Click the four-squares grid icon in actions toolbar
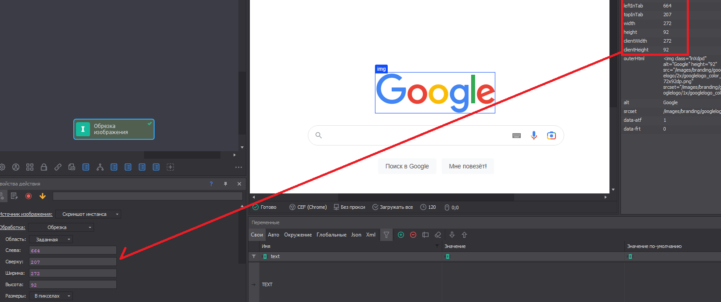Viewport: 721px width, 302px height. 30,167
